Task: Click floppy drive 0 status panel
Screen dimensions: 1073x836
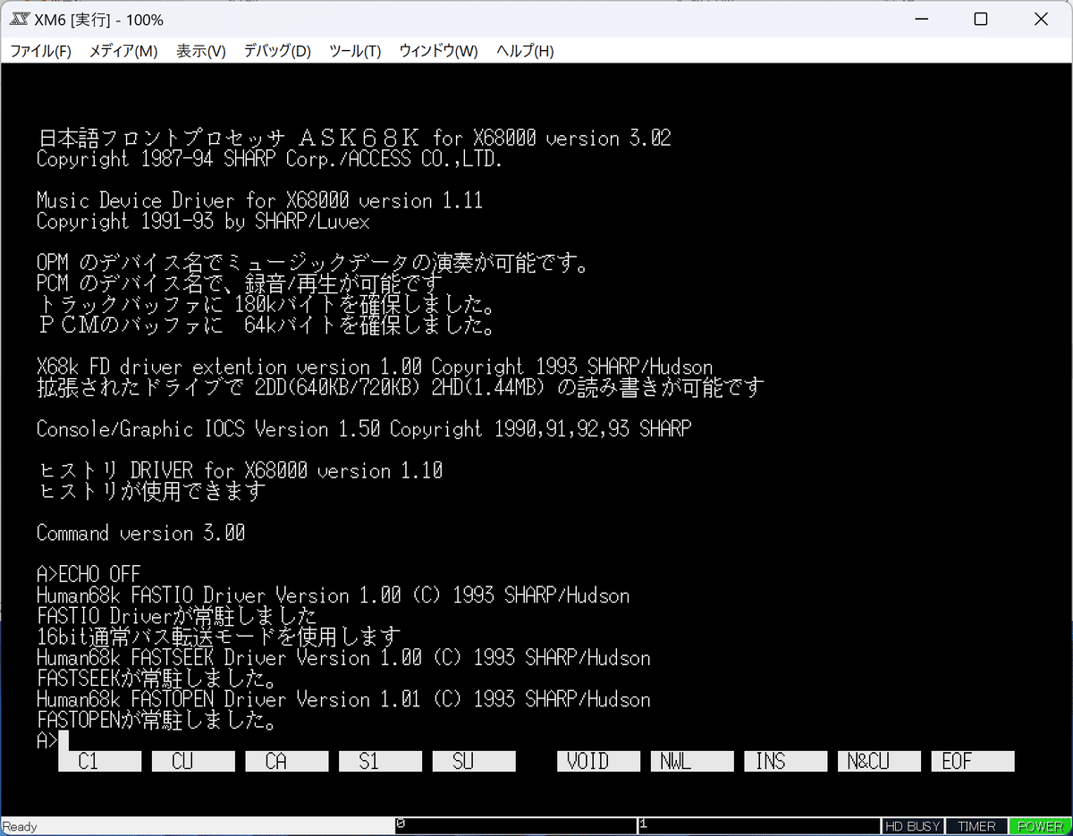Action: click(x=515, y=826)
